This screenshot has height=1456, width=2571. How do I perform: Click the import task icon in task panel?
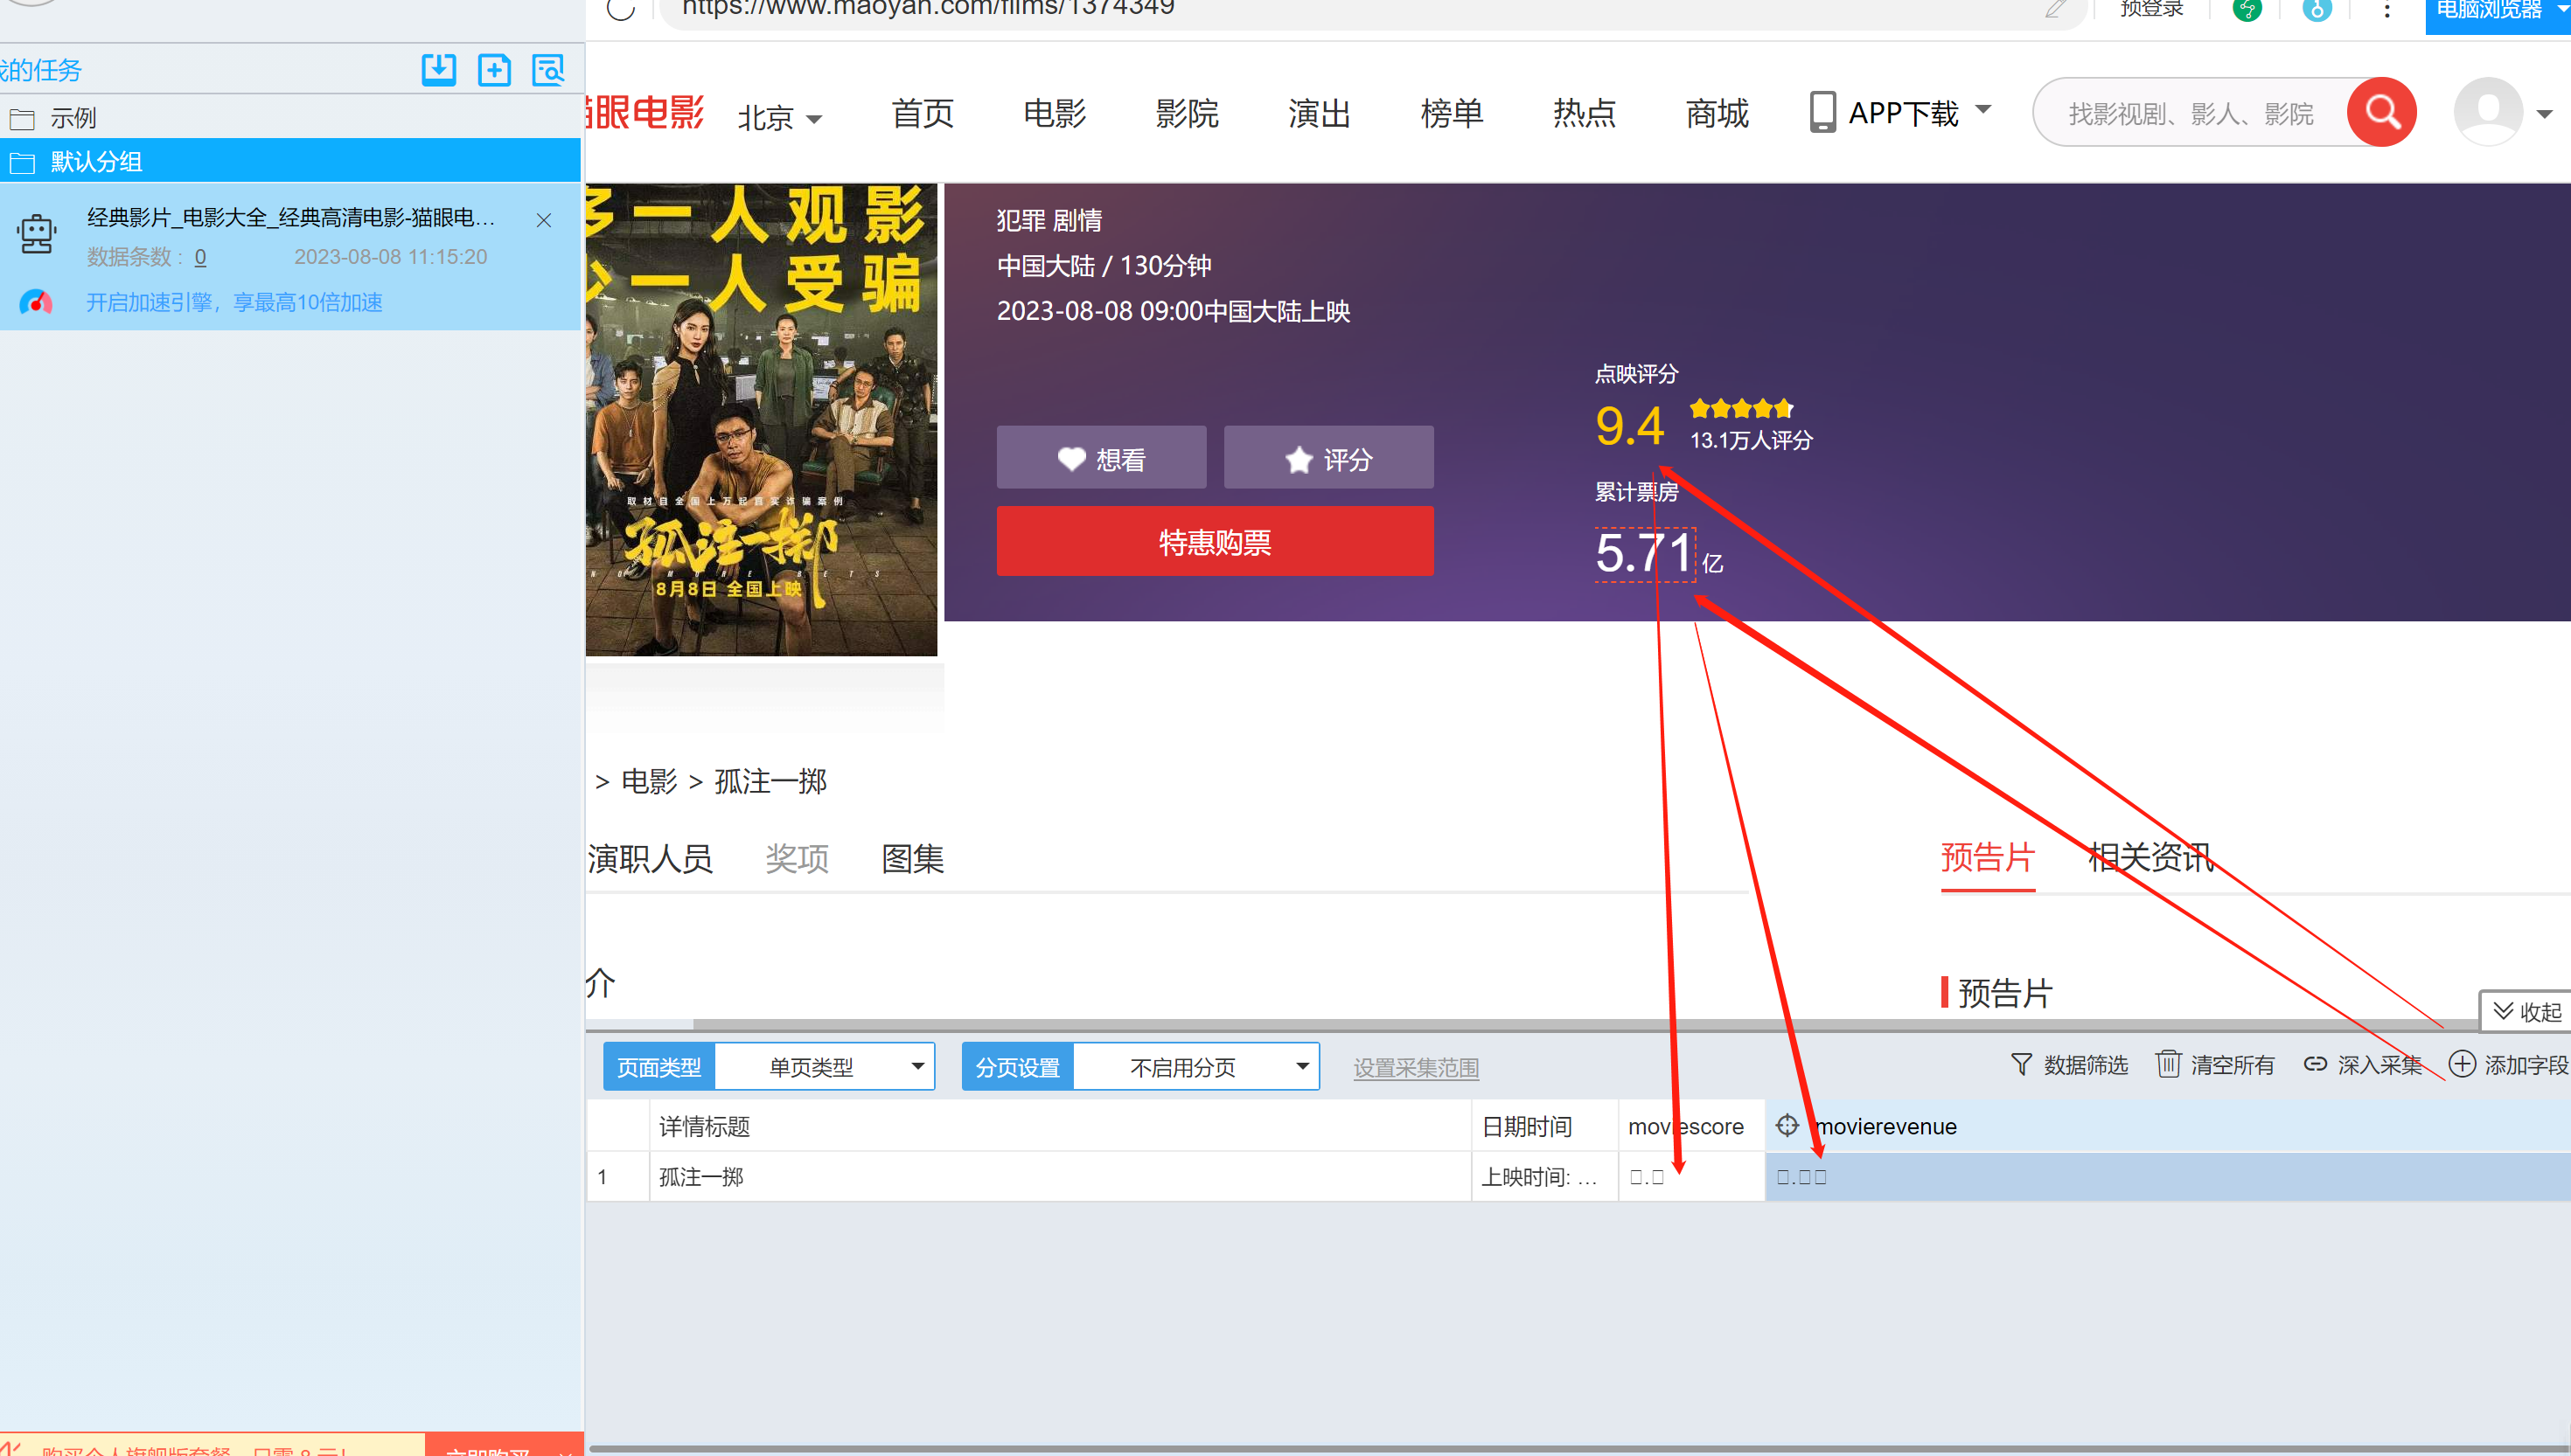438,69
